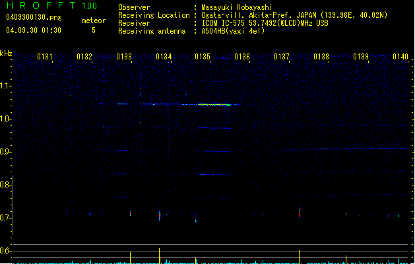
Task: Click time marker 0132
Action: click(x=84, y=57)
